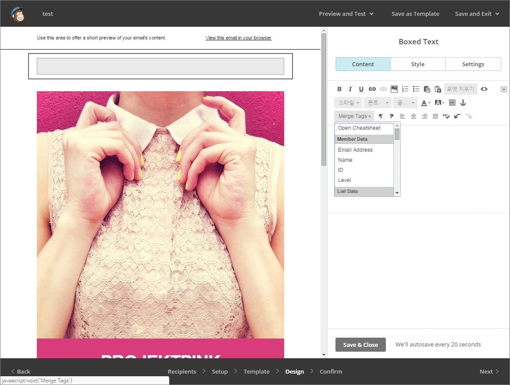Toggle center text alignment
Screen dimensions: 510x385
414,116
